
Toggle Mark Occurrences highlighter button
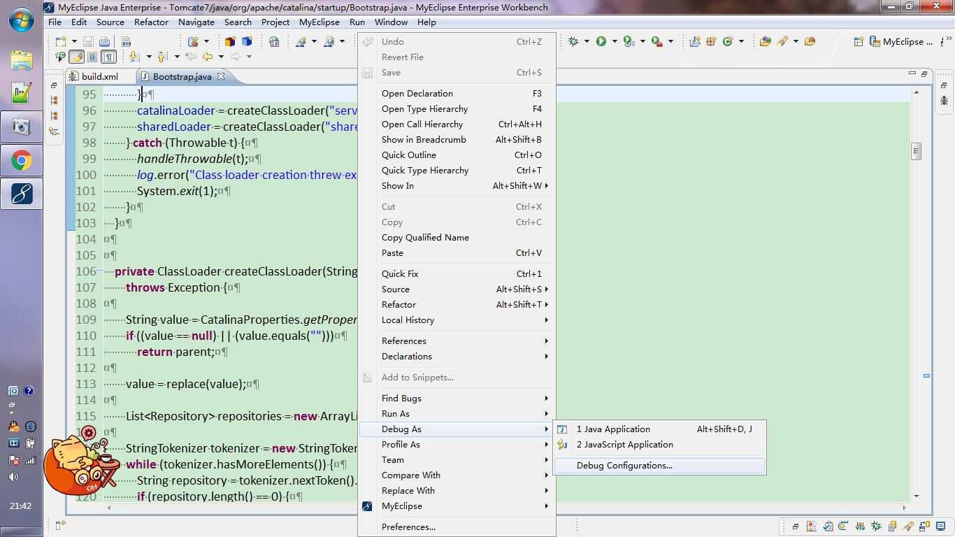point(76,57)
